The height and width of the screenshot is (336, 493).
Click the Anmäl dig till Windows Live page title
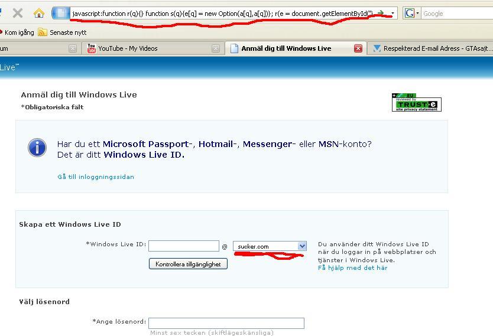(79, 95)
